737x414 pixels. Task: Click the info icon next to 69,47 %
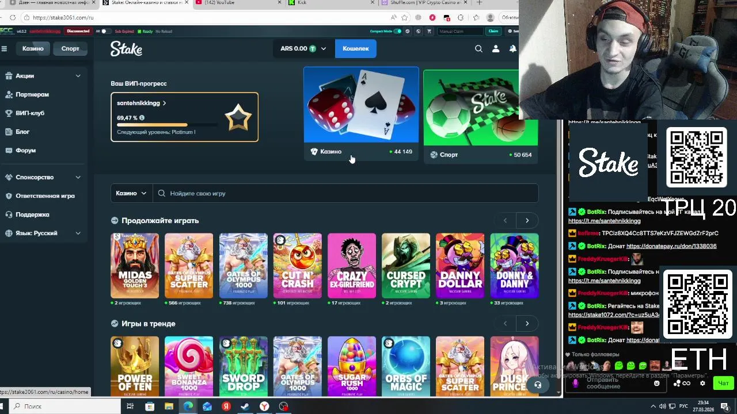click(x=142, y=118)
